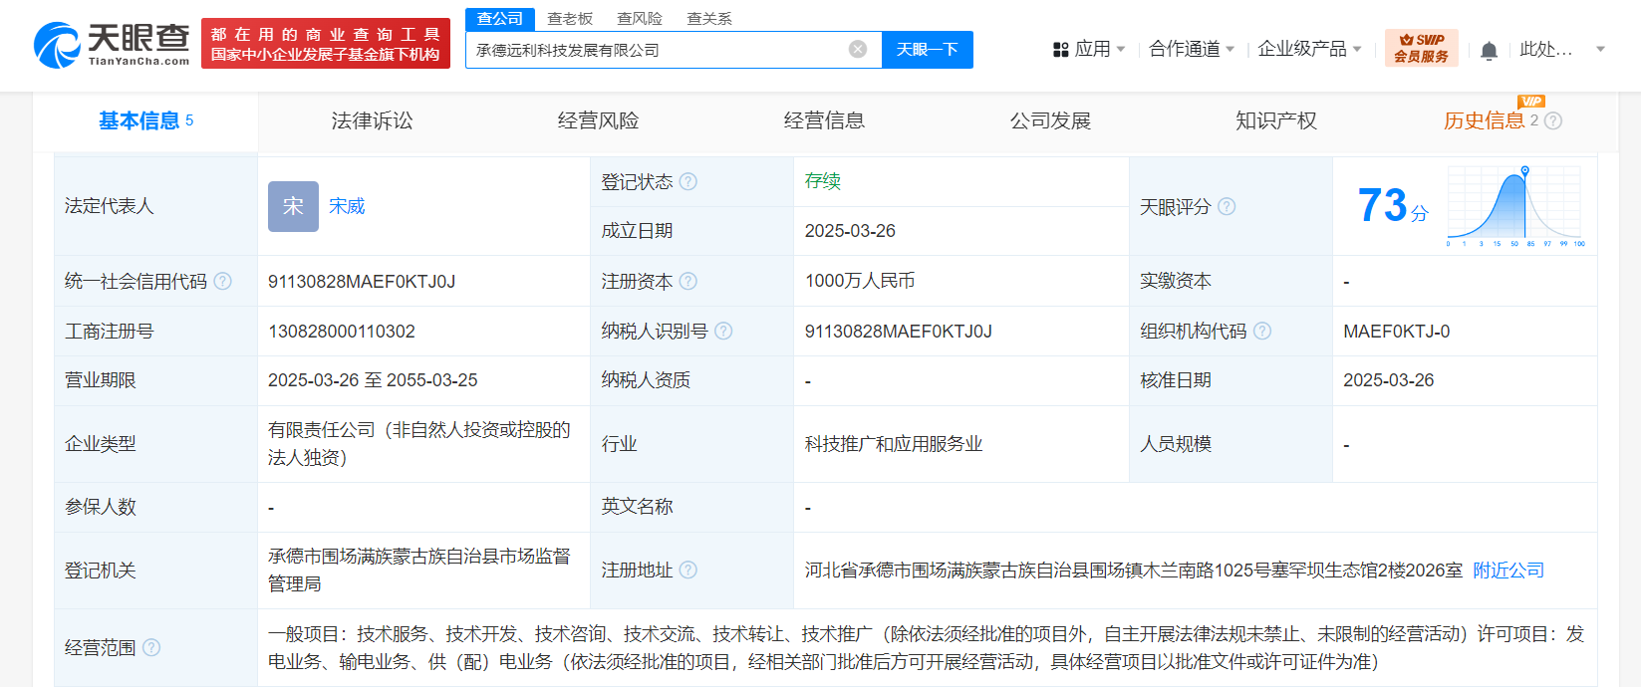Click help icon beside 注册资本
This screenshot has width=1641, height=687.
tap(688, 282)
